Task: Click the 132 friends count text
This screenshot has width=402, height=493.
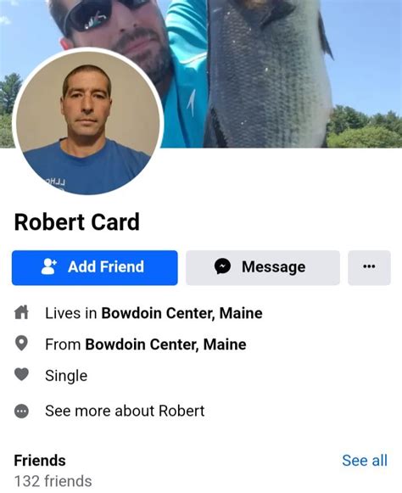Action: (53, 481)
